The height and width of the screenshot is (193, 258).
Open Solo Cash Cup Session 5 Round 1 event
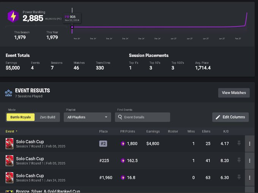(x=30, y=176)
